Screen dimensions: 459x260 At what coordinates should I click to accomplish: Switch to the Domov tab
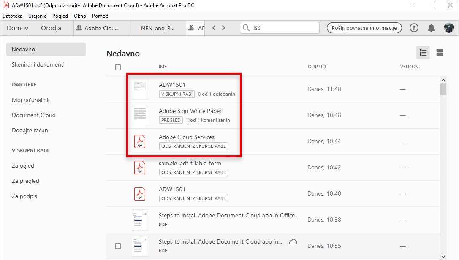coord(18,28)
